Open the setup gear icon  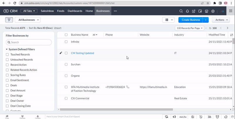[x=213, y=11]
